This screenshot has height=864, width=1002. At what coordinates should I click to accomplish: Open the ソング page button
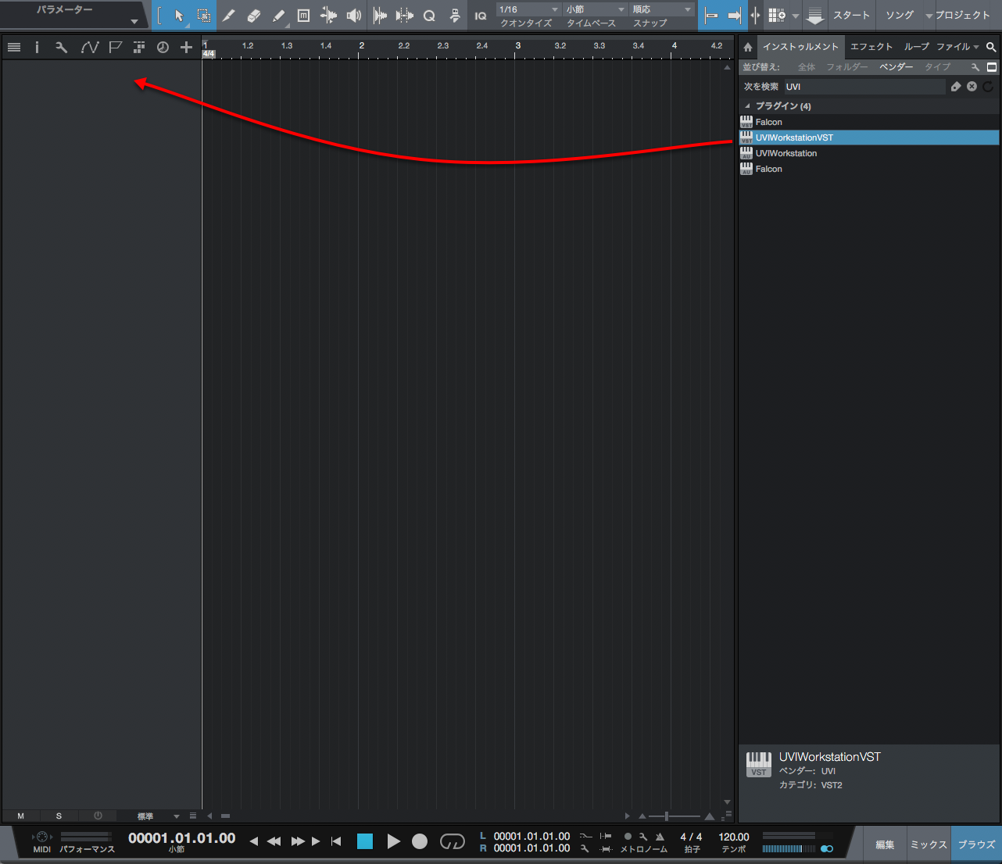click(900, 16)
